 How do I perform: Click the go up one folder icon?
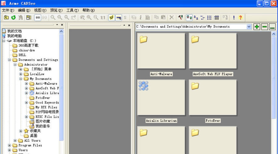6,18
